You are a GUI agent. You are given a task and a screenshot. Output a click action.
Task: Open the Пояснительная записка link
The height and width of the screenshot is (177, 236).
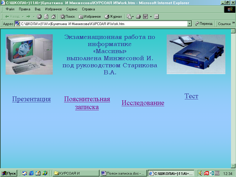pos(87,103)
